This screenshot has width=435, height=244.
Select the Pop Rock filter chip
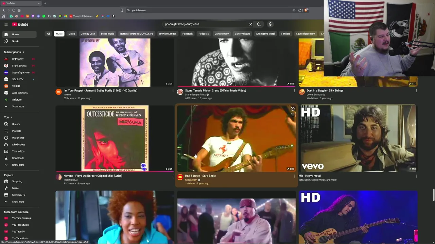tap(187, 34)
